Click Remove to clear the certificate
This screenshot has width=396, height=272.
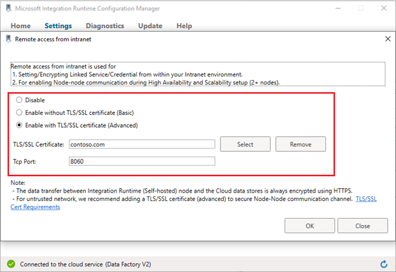(x=301, y=144)
